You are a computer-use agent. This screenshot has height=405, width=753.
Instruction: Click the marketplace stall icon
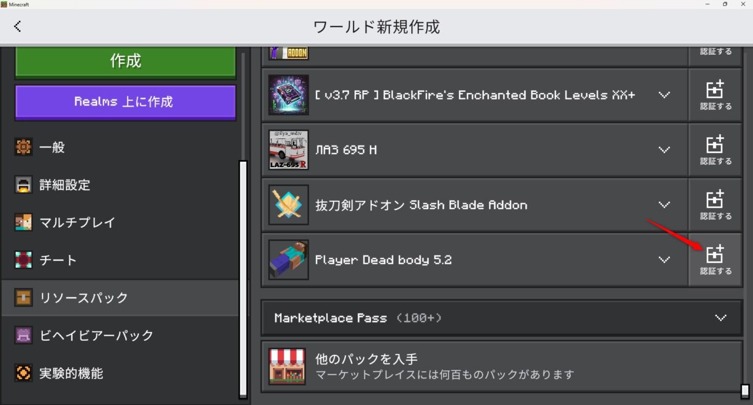(287, 366)
